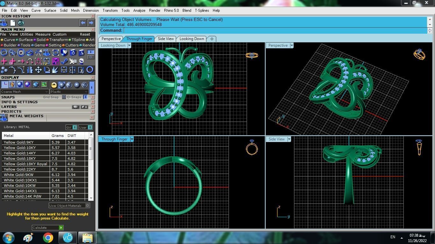Screen dimensions: 435x244
Task: Go back in icon history with left arrow
Action: coord(83,23)
